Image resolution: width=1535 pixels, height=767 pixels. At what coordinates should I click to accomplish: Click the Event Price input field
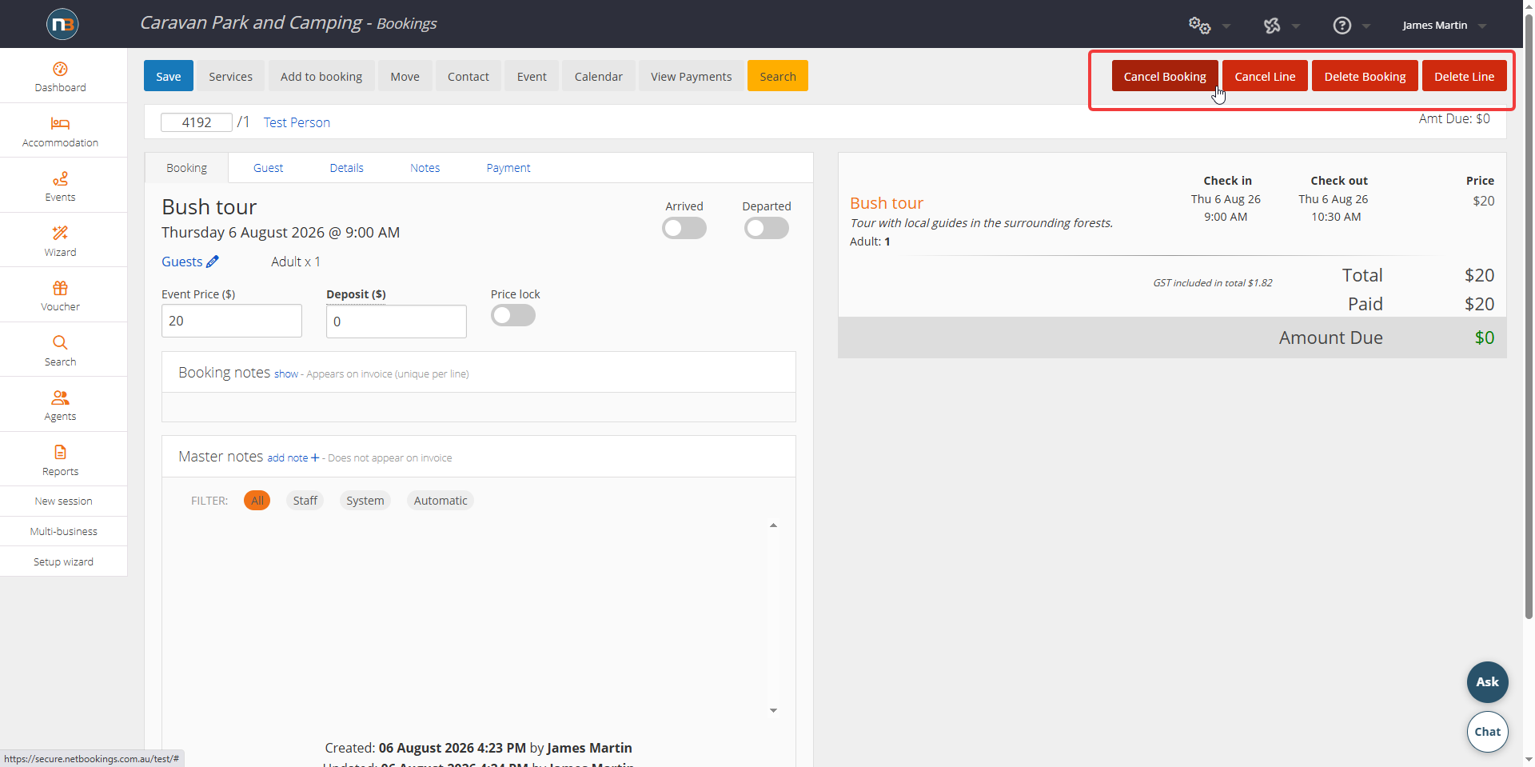click(232, 321)
